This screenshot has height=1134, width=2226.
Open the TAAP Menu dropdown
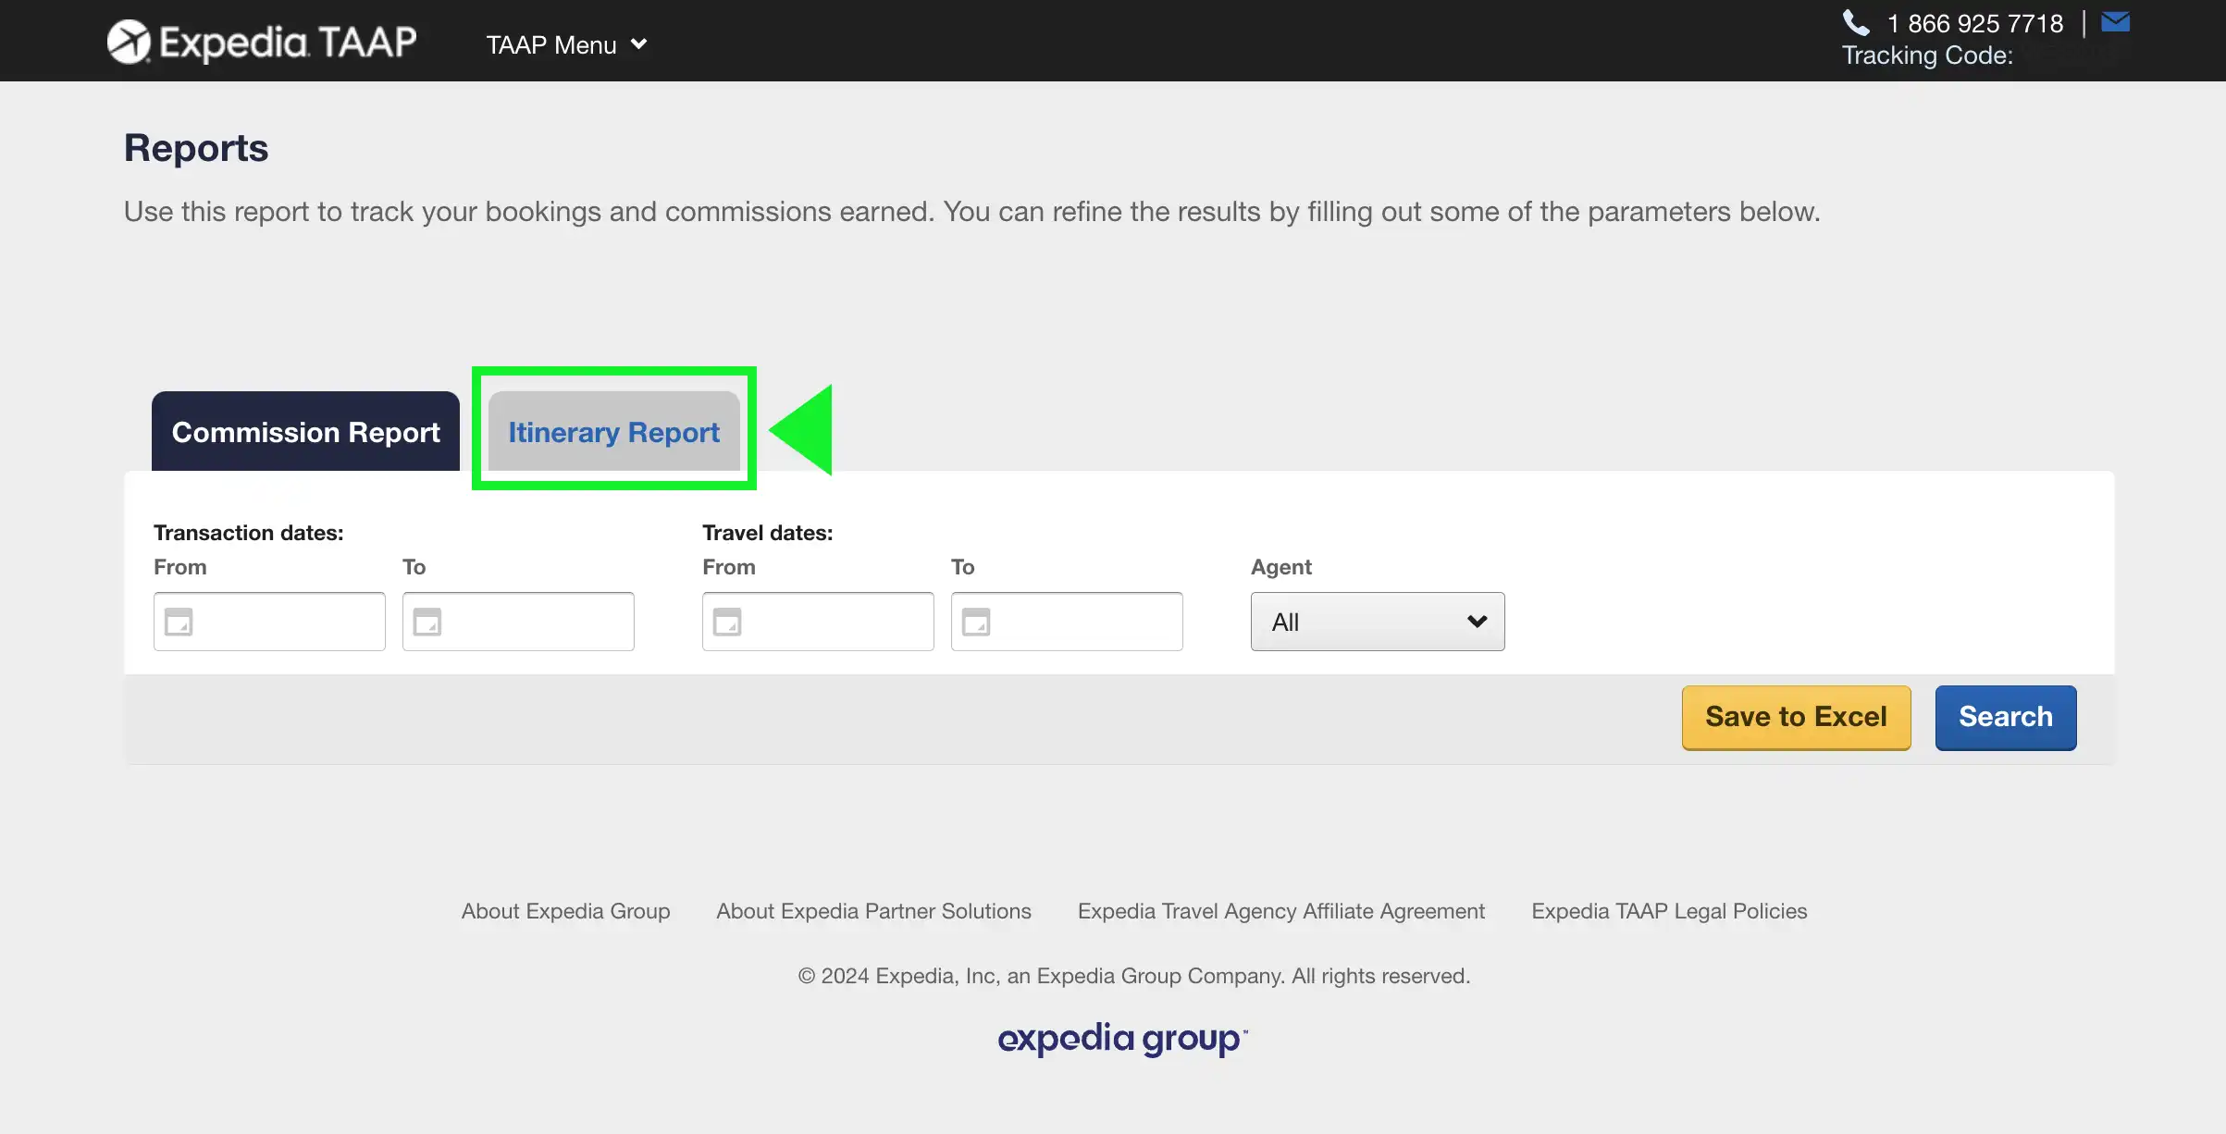pyautogui.click(x=566, y=44)
